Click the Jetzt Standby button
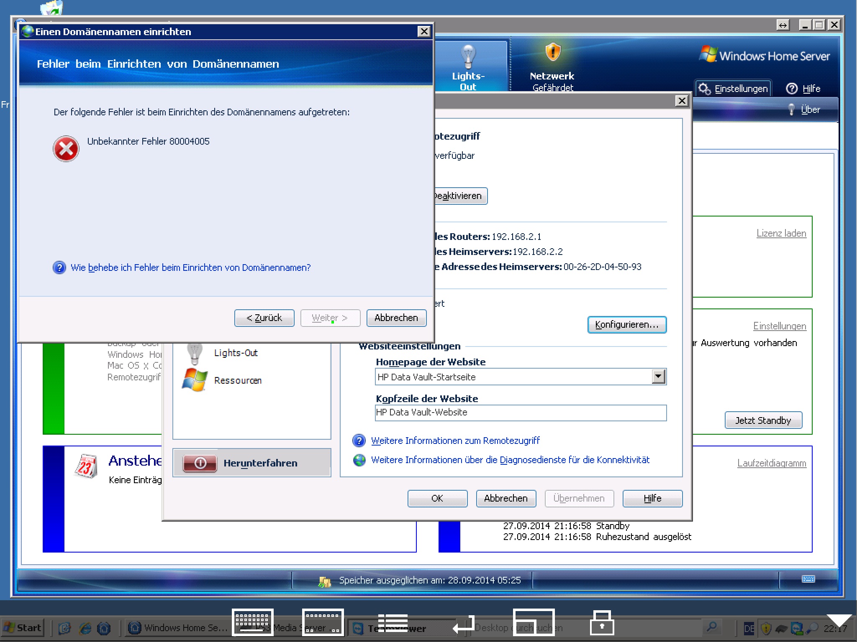This screenshot has height=642, width=857. click(763, 420)
